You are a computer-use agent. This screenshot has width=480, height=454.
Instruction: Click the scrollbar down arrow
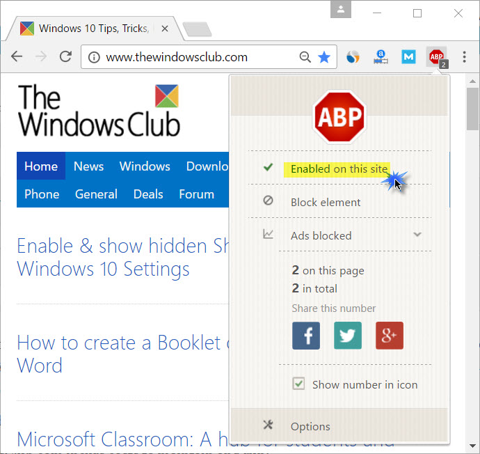click(472, 446)
